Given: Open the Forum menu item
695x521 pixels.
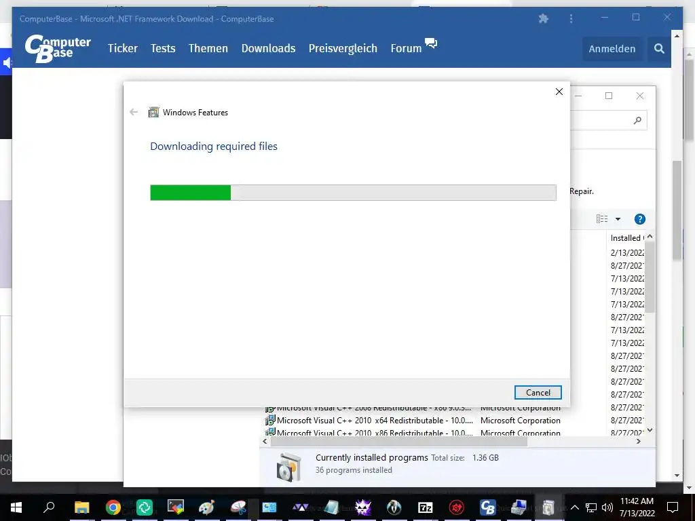Looking at the screenshot, I should click(406, 48).
